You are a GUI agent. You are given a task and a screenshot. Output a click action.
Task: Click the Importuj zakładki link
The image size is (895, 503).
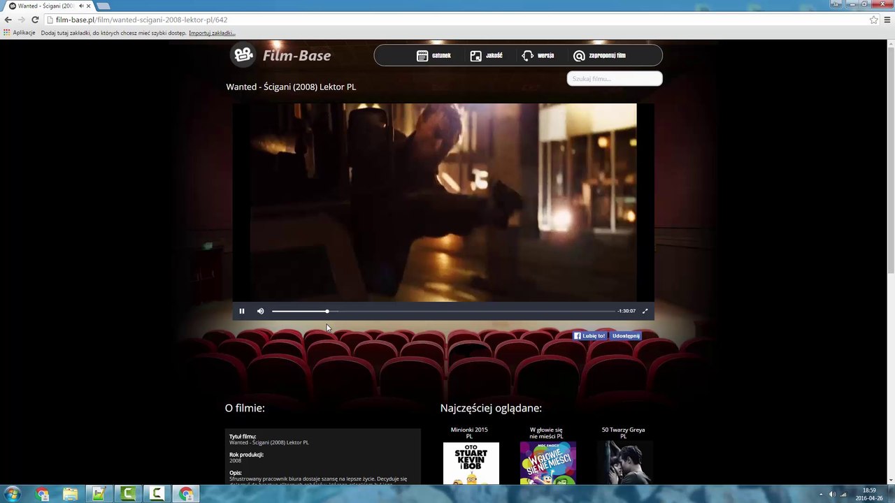coord(212,33)
